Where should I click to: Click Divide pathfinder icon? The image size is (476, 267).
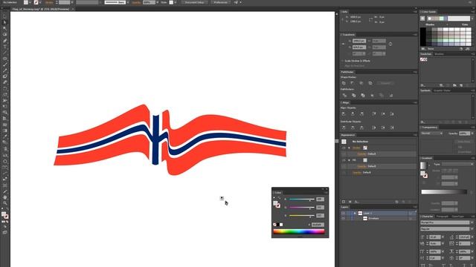pos(344,96)
